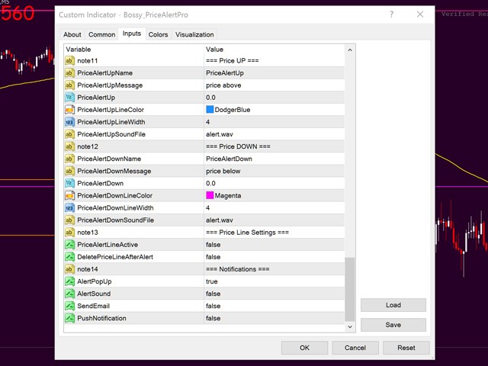The width and height of the screenshot is (488, 366).
Task: Click the double-type icon next to PriceAlertUp
Action: pos(69,98)
